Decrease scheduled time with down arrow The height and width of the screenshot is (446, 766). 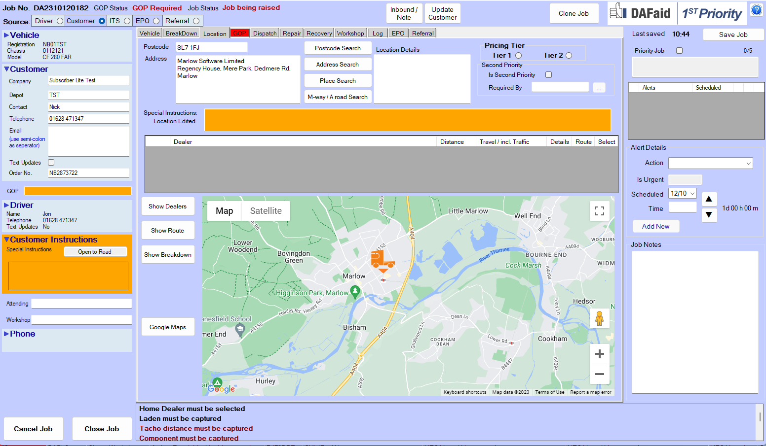[709, 214]
